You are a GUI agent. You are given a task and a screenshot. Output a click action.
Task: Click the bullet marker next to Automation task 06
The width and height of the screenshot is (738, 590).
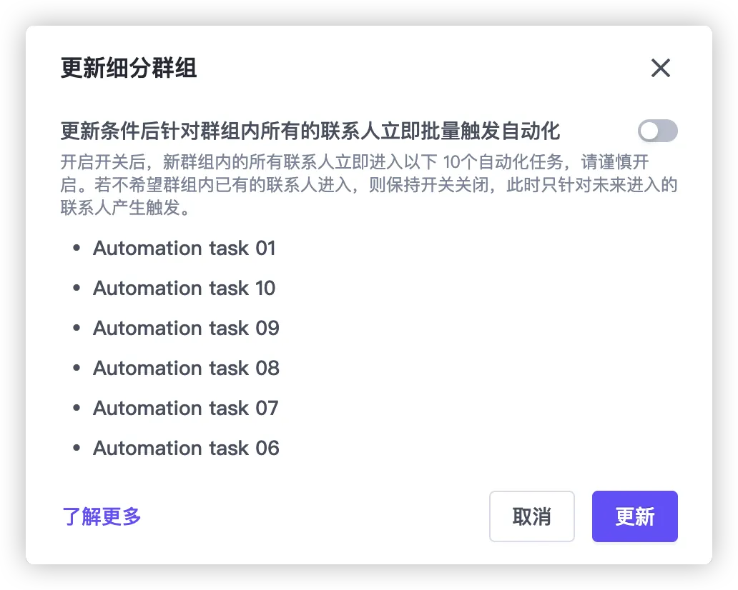pyautogui.click(x=77, y=449)
